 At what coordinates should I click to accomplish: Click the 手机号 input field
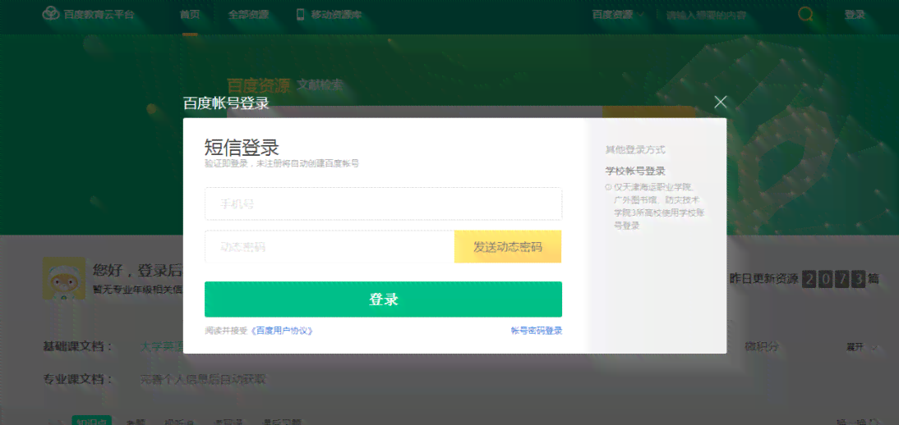pyautogui.click(x=383, y=203)
